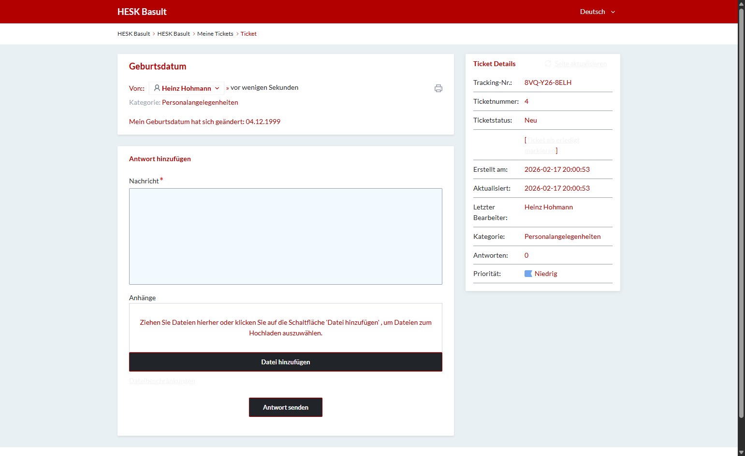Click the browser scrollbar up arrow
The image size is (745, 456).
(741, 4)
